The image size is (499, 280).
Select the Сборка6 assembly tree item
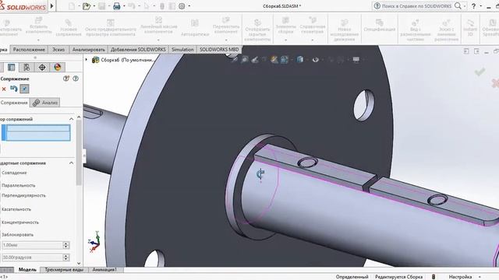coord(123,60)
